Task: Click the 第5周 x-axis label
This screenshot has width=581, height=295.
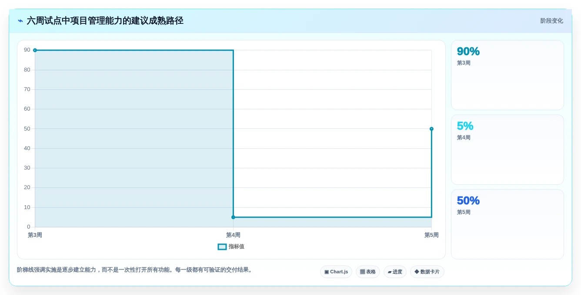Action: (431, 235)
